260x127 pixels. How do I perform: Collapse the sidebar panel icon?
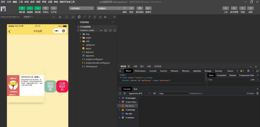point(114,17)
